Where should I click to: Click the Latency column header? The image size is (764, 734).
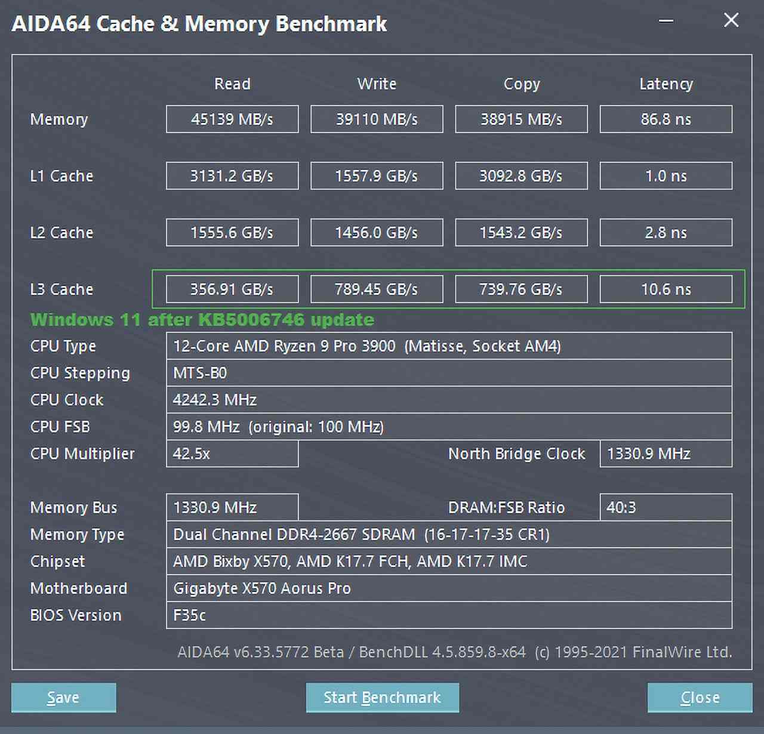[666, 84]
